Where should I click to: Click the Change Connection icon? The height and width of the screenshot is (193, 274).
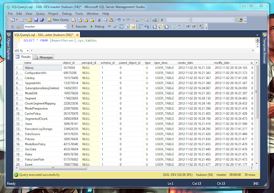pos(18,26)
